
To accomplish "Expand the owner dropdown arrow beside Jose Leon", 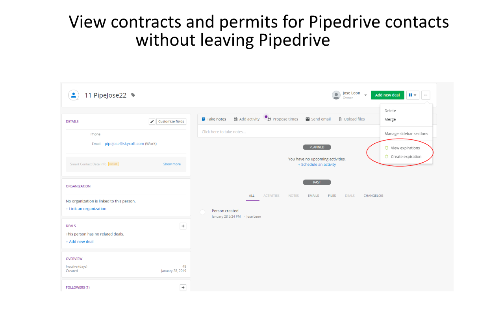I will pyautogui.click(x=365, y=95).
